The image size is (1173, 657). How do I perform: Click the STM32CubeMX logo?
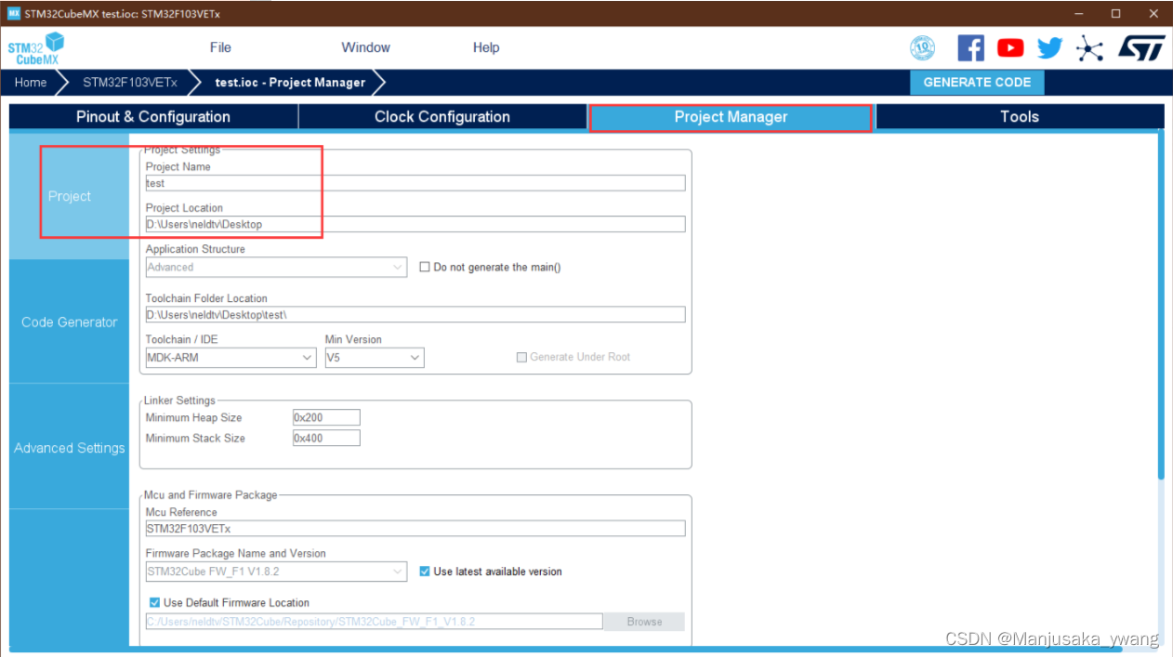36,47
